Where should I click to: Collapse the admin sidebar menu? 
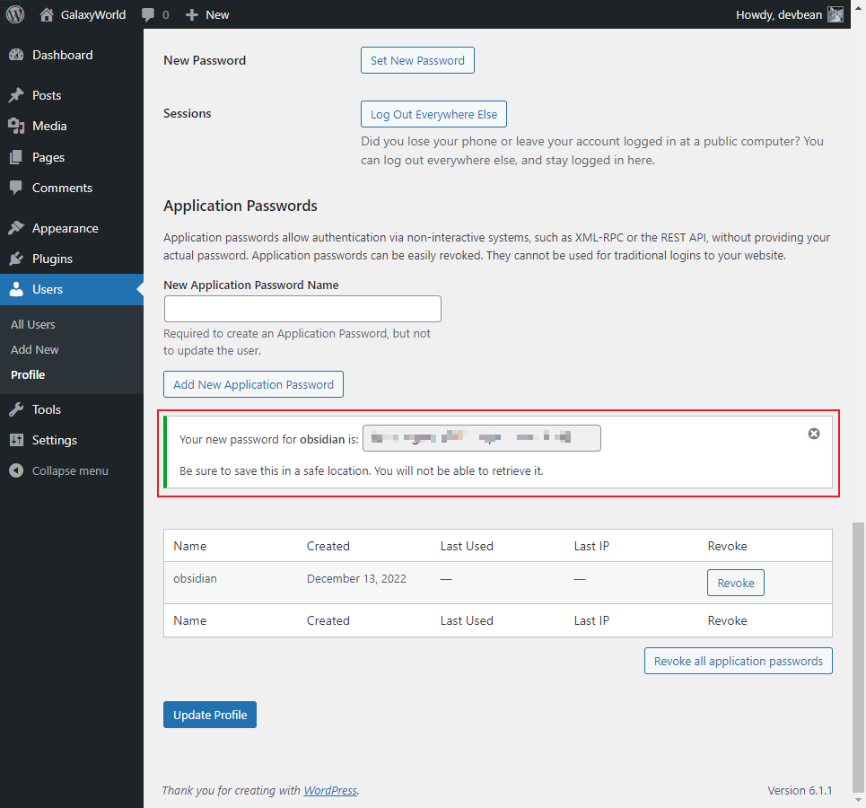pos(70,470)
